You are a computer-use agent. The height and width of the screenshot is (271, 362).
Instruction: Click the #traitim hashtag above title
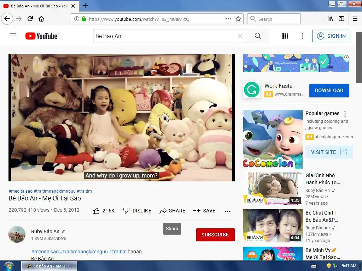point(84,191)
